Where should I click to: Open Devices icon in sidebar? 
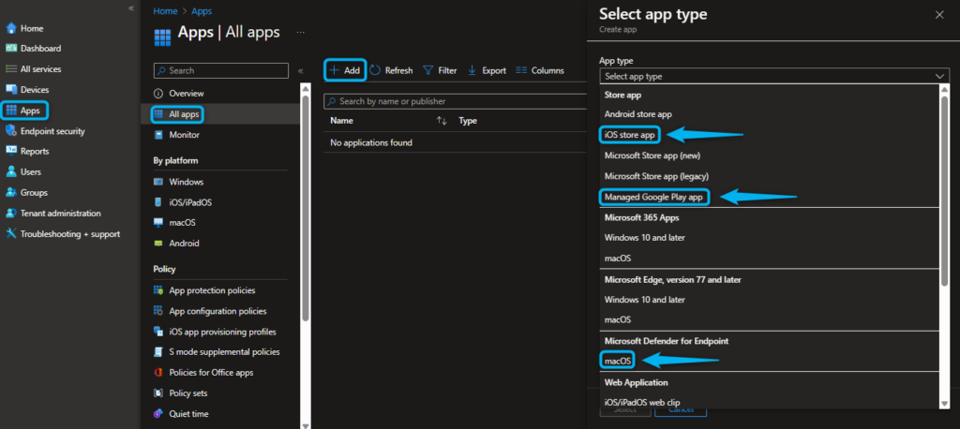[x=11, y=89]
